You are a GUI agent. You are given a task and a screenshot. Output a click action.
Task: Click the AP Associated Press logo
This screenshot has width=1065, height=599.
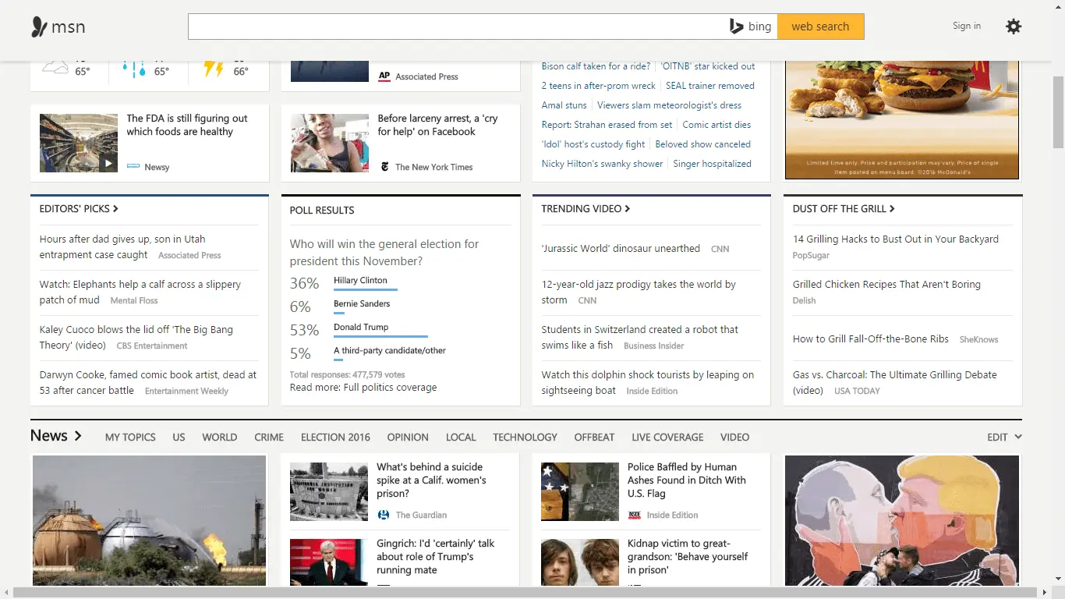click(x=384, y=76)
